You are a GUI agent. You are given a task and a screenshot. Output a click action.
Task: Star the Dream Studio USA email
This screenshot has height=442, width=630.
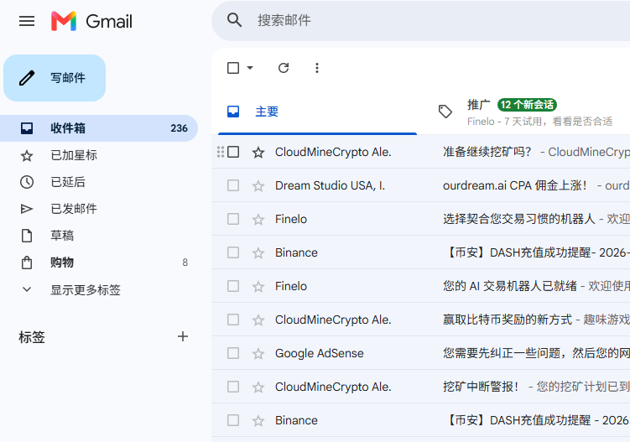click(258, 185)
